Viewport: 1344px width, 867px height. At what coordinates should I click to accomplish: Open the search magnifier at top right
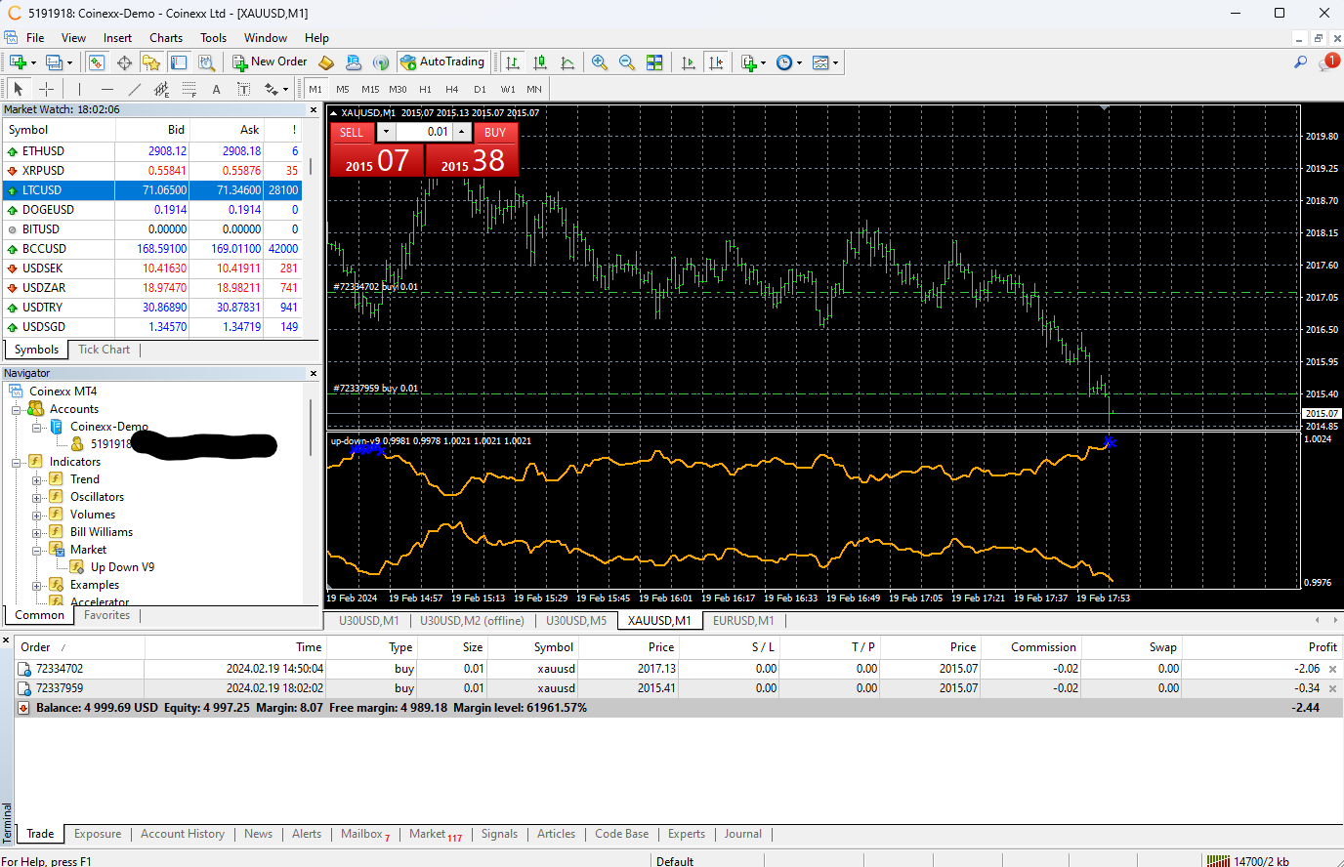click(1300, 62)
